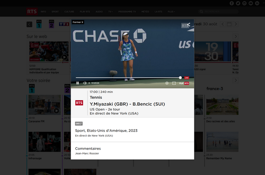This screenshot has height=175, width=265.
Task: Open the Infrarouge programme thumbnail
Action: pos(45,142)
